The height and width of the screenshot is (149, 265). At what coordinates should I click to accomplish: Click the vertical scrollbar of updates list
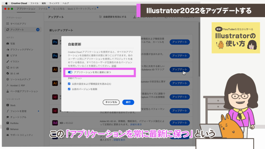[x=199, y=49]
